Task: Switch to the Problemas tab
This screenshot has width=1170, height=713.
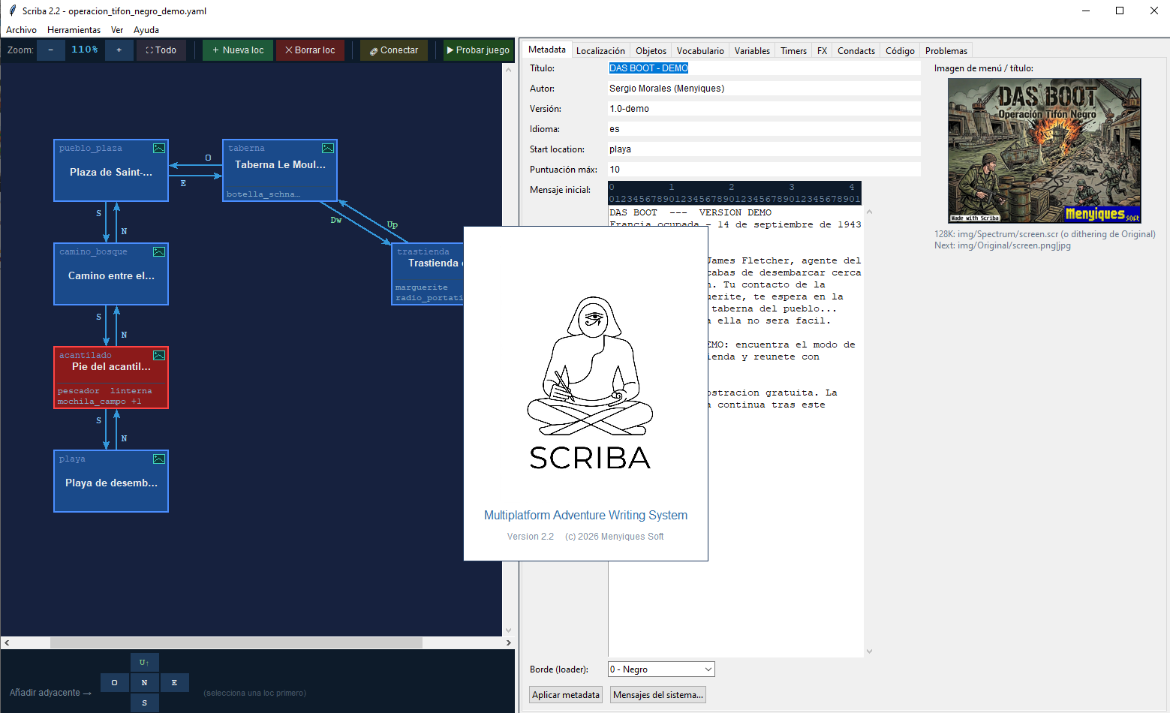Action: [946, 51]
